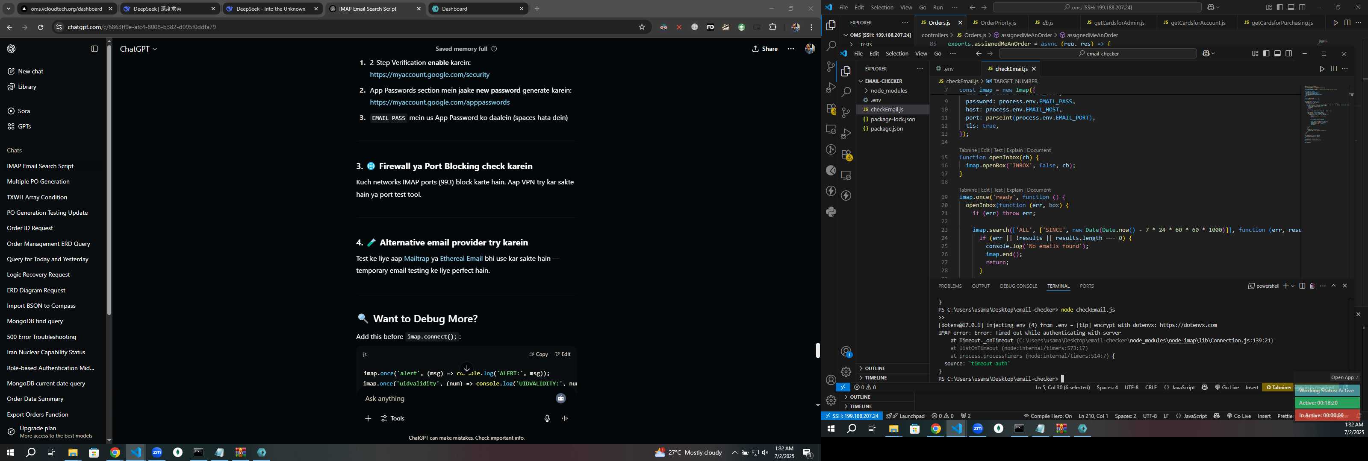Click Share conversation button
The height and width of the screenshot is (461, 1368).
point(765,49)
